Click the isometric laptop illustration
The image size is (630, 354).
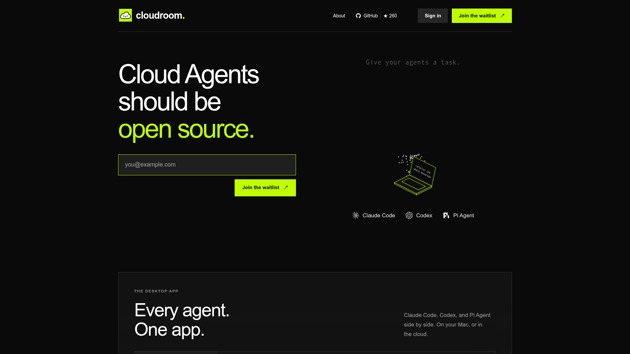[415, 174]
